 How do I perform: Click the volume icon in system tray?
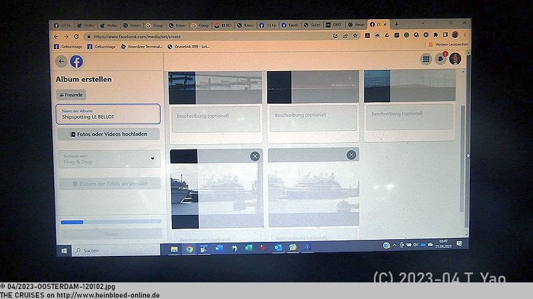(415, 245)
